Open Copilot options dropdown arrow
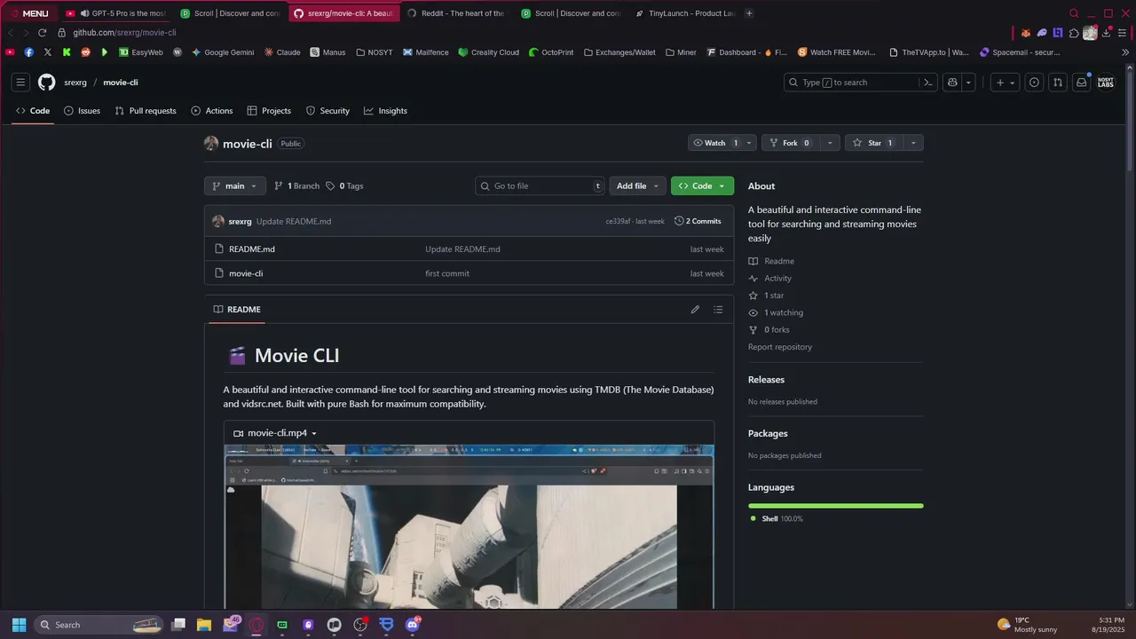 [969, 83]
